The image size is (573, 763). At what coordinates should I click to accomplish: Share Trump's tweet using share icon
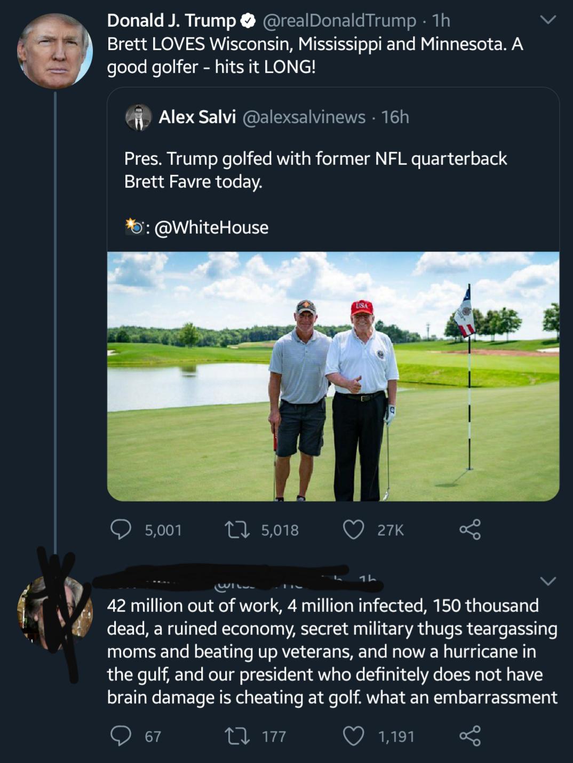[470, 529]
